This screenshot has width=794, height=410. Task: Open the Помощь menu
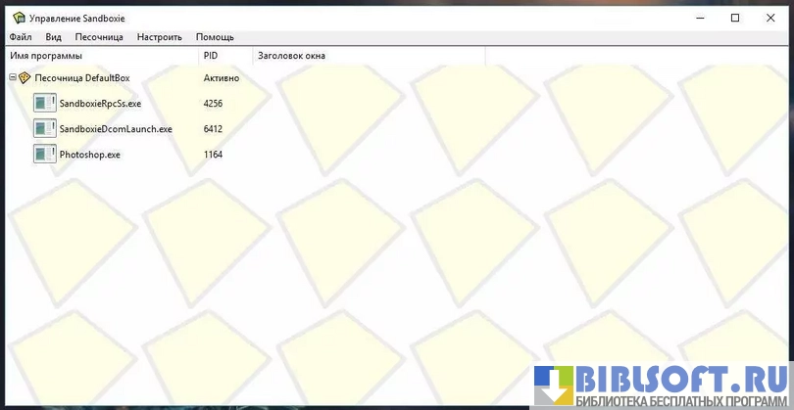click(x=215, y=37)
